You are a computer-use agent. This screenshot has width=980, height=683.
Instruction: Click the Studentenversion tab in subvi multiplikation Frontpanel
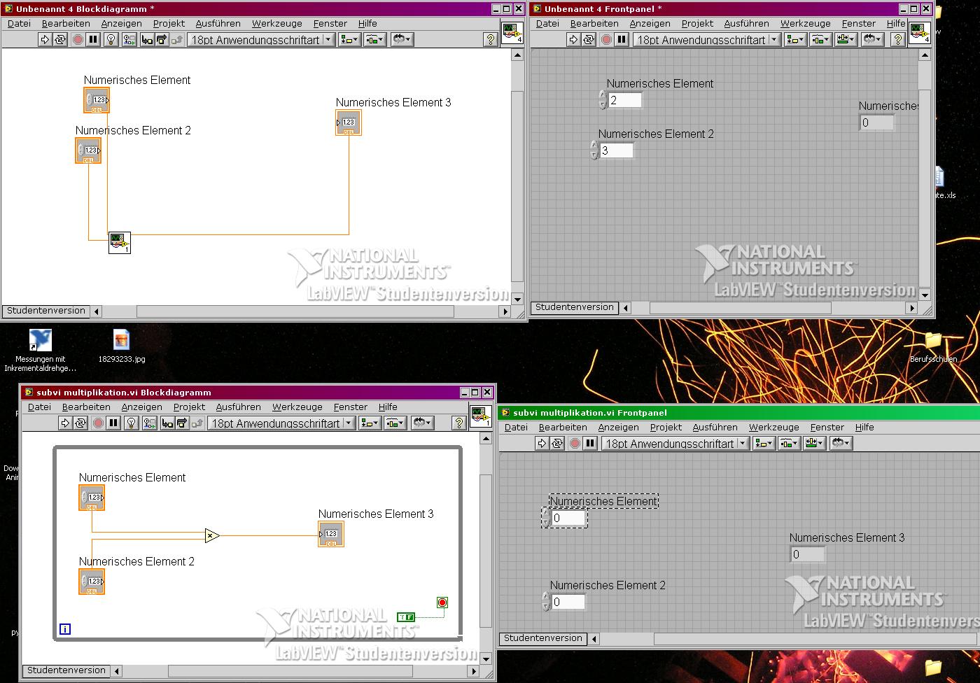543,638
